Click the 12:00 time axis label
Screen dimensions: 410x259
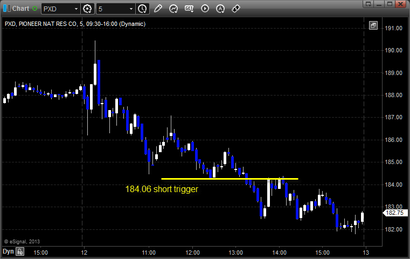coord(192,253)
